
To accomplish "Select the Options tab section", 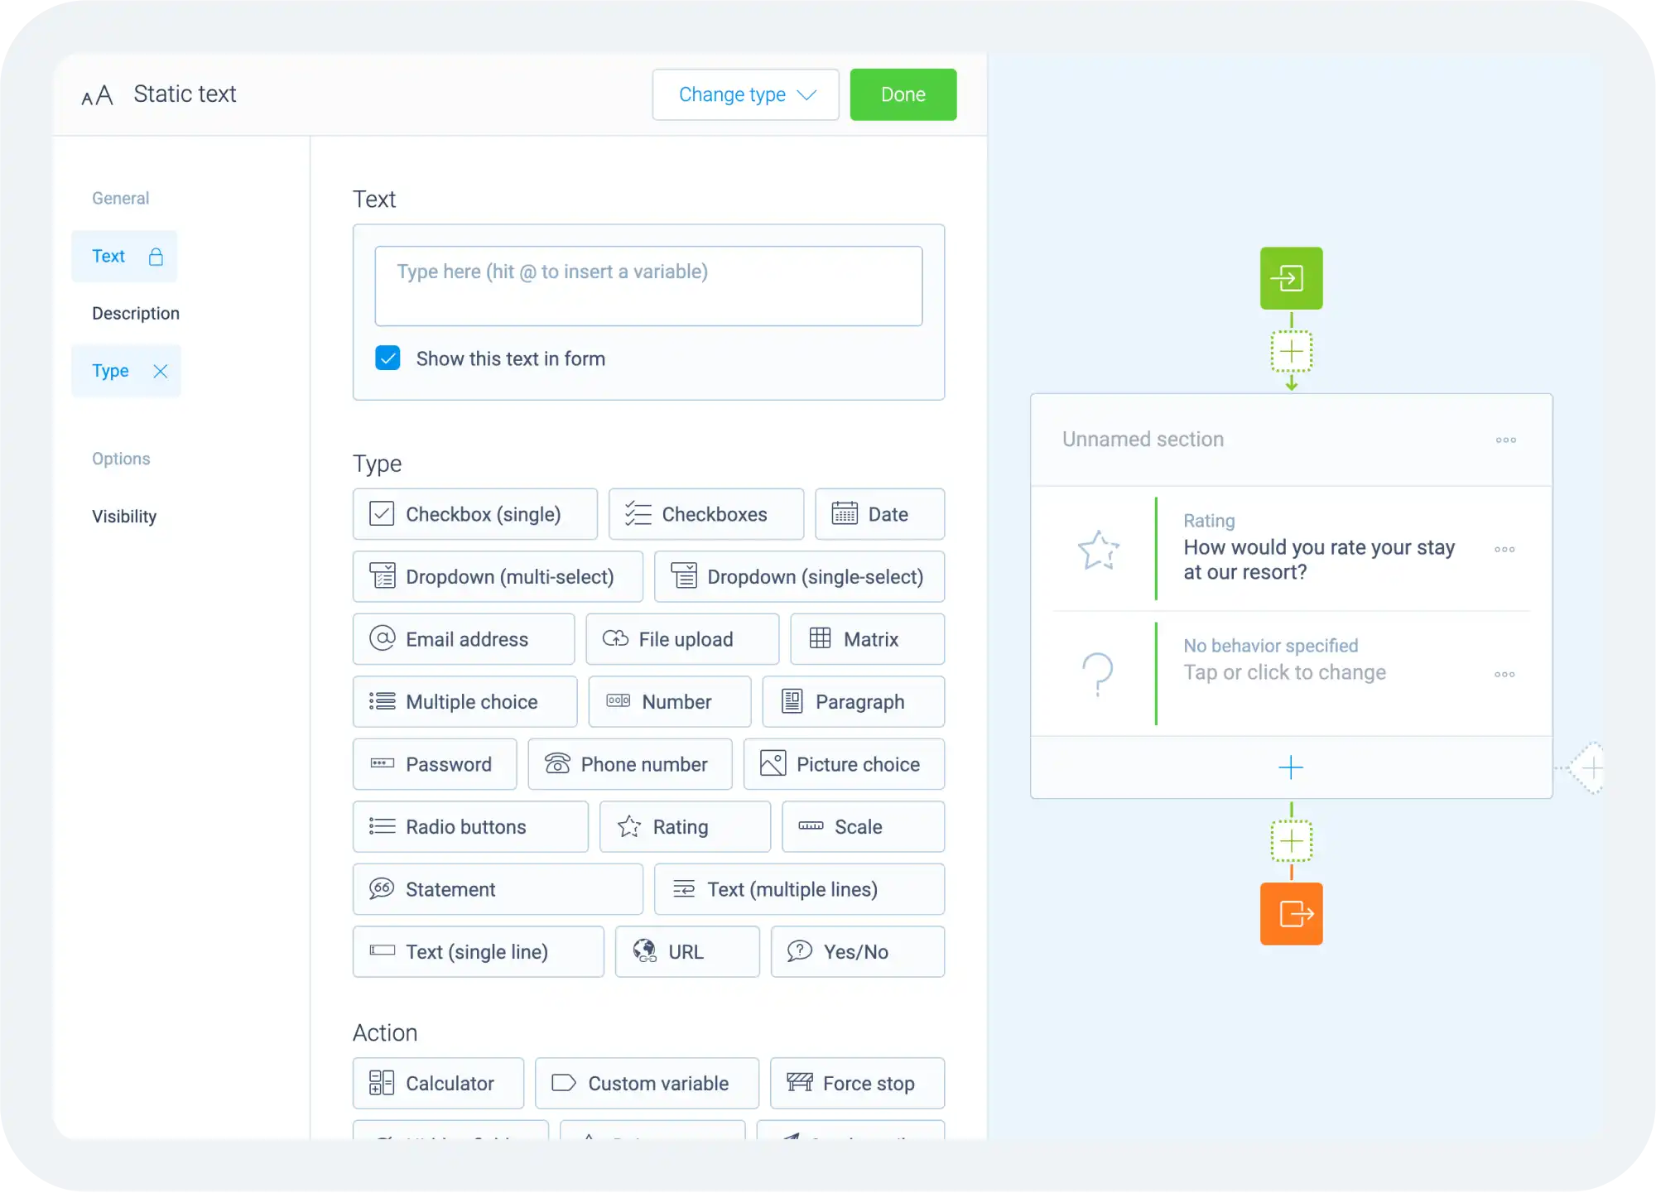I will click(x=121, y=458).
